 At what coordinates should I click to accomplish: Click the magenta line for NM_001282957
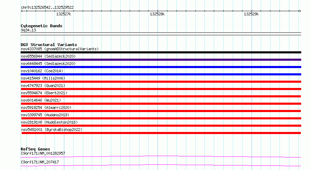[x=161, y=156]
